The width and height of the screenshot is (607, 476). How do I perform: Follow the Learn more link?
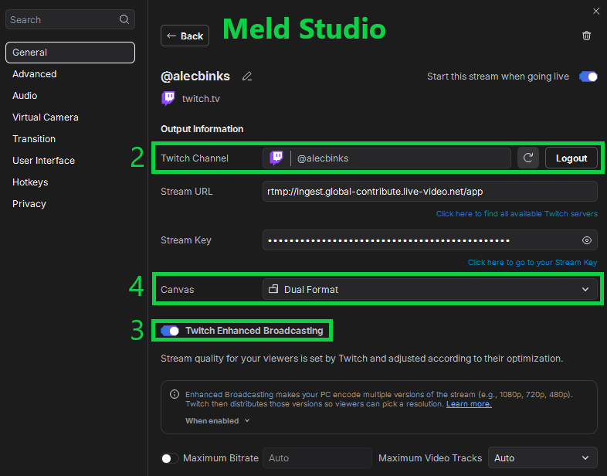(469, 404)
